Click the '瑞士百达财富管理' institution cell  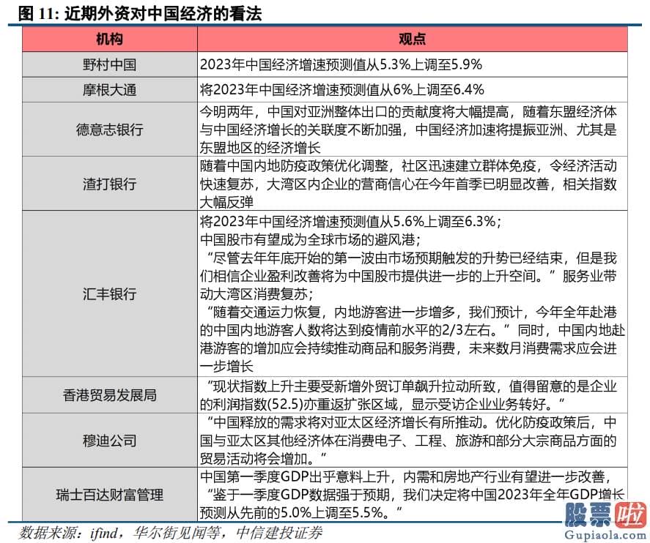pos(109,494)
